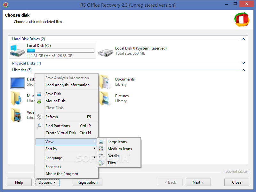Click the Documents library label

[x=125, y=79]
